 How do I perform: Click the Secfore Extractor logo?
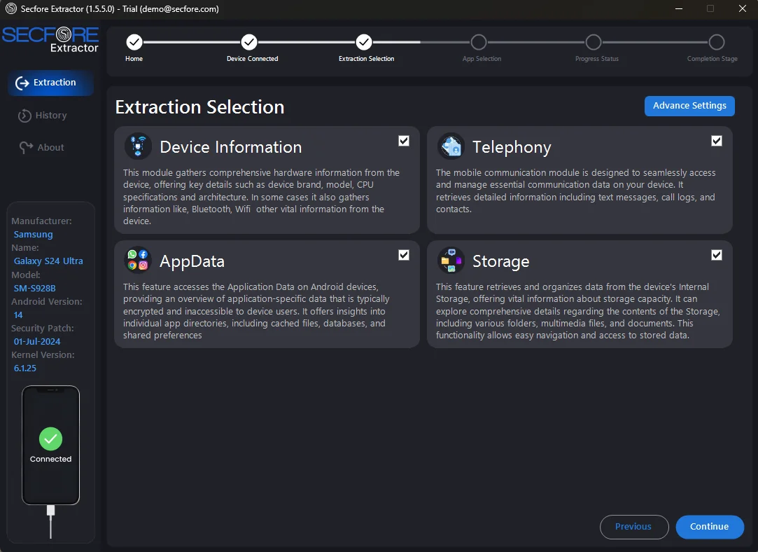pos(50,39)
